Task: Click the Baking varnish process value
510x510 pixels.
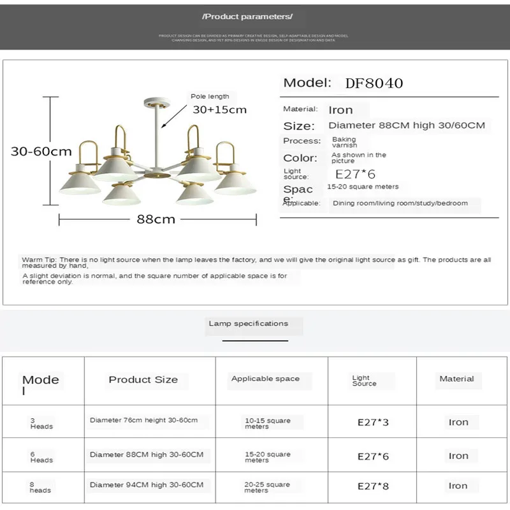Action: tap(344, 142)
